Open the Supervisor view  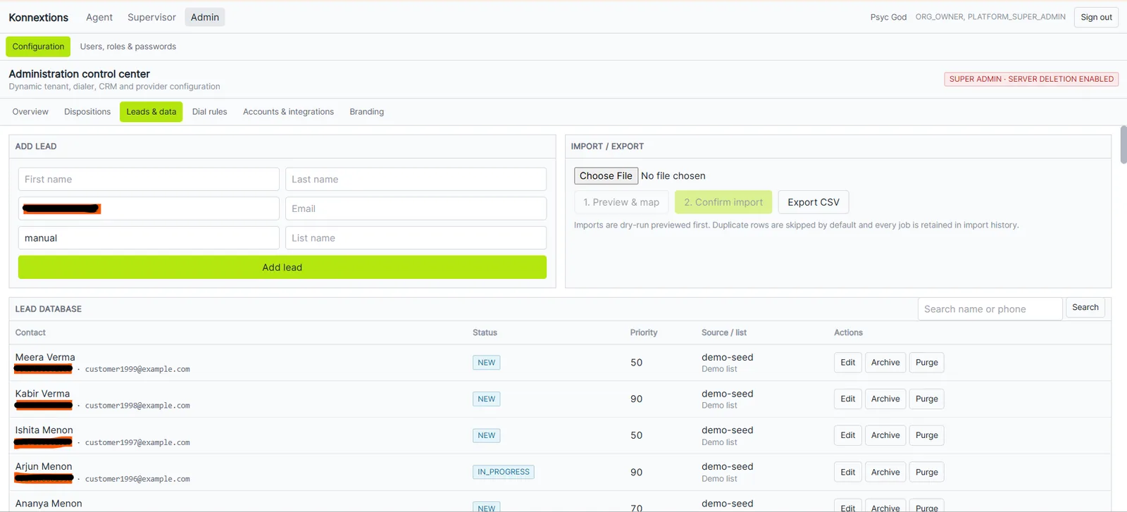tap(151, 17)
